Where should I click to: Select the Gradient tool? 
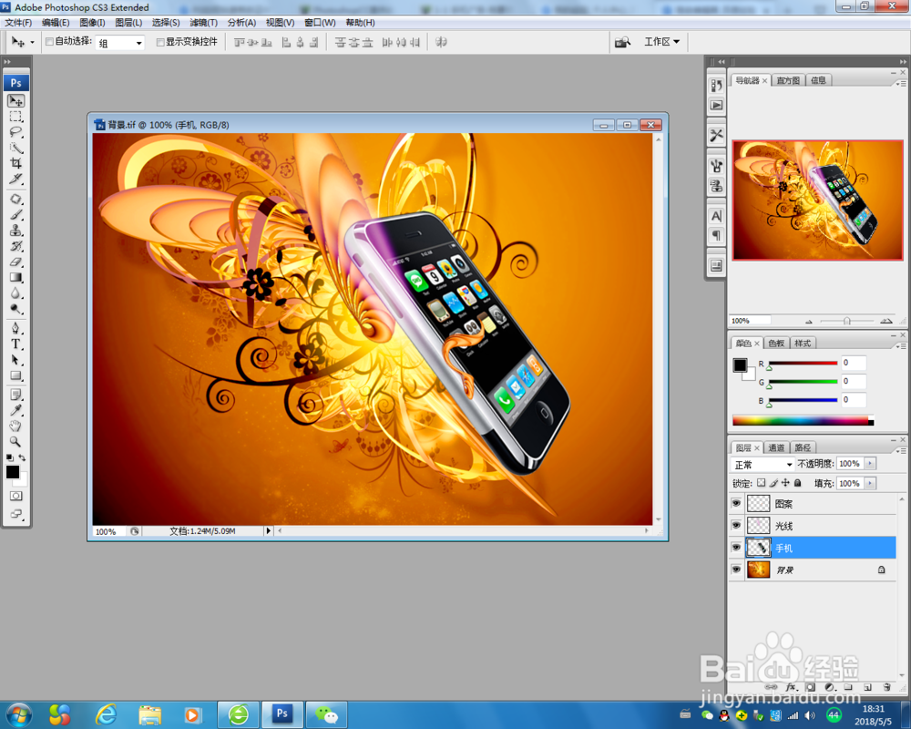point(15,278)
